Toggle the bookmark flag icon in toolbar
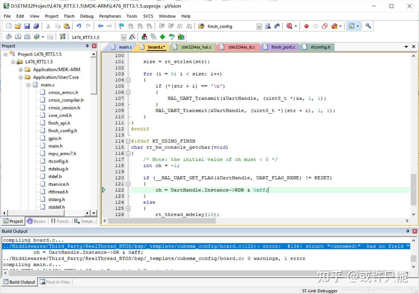This screenshot has height=294, width=419. point(121,26)
